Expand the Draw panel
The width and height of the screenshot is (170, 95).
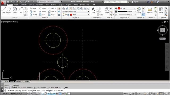(15, 18)
